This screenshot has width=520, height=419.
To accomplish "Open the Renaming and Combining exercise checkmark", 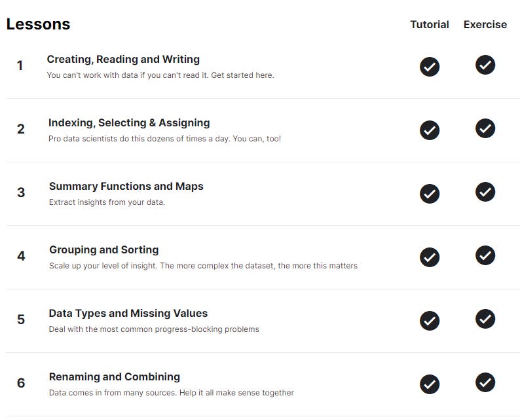I will 485,382.
